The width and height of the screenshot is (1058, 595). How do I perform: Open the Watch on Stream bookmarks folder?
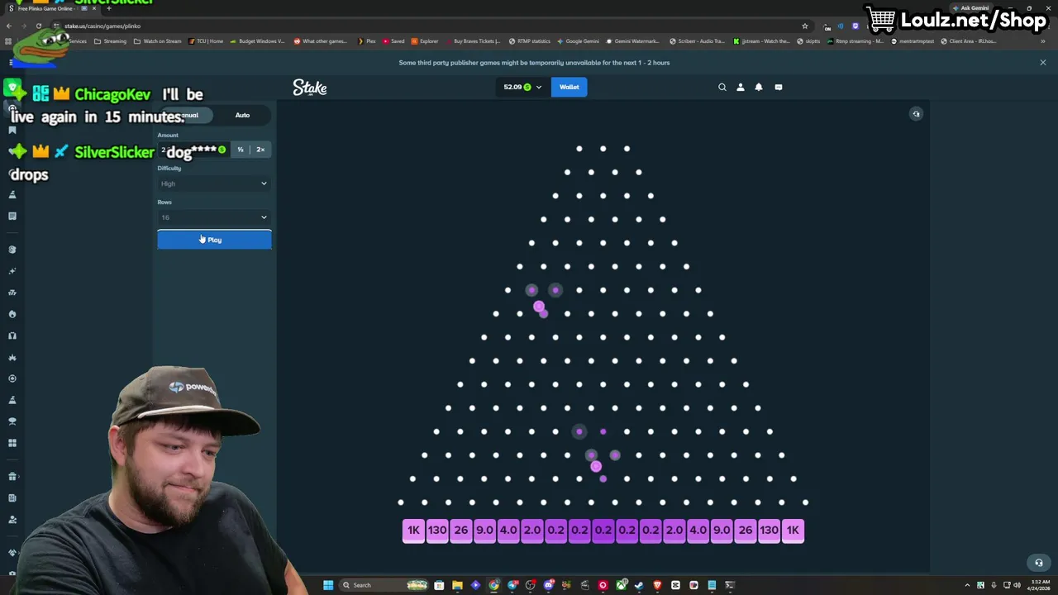point(158,40)
